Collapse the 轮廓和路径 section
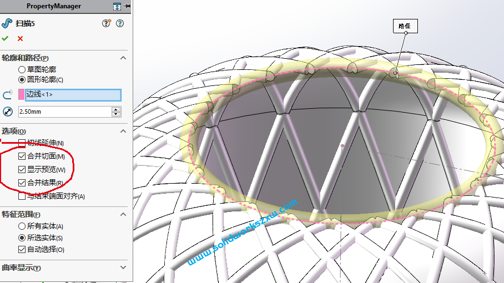Image resolution: width=504 pixels, height=283 pixels. pos(123,58)
